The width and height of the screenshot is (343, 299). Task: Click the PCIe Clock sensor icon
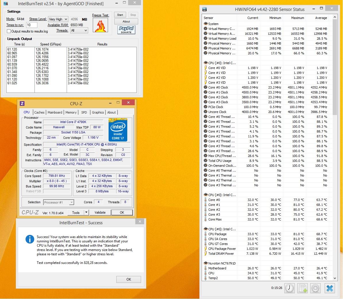[x=205, y=107]
